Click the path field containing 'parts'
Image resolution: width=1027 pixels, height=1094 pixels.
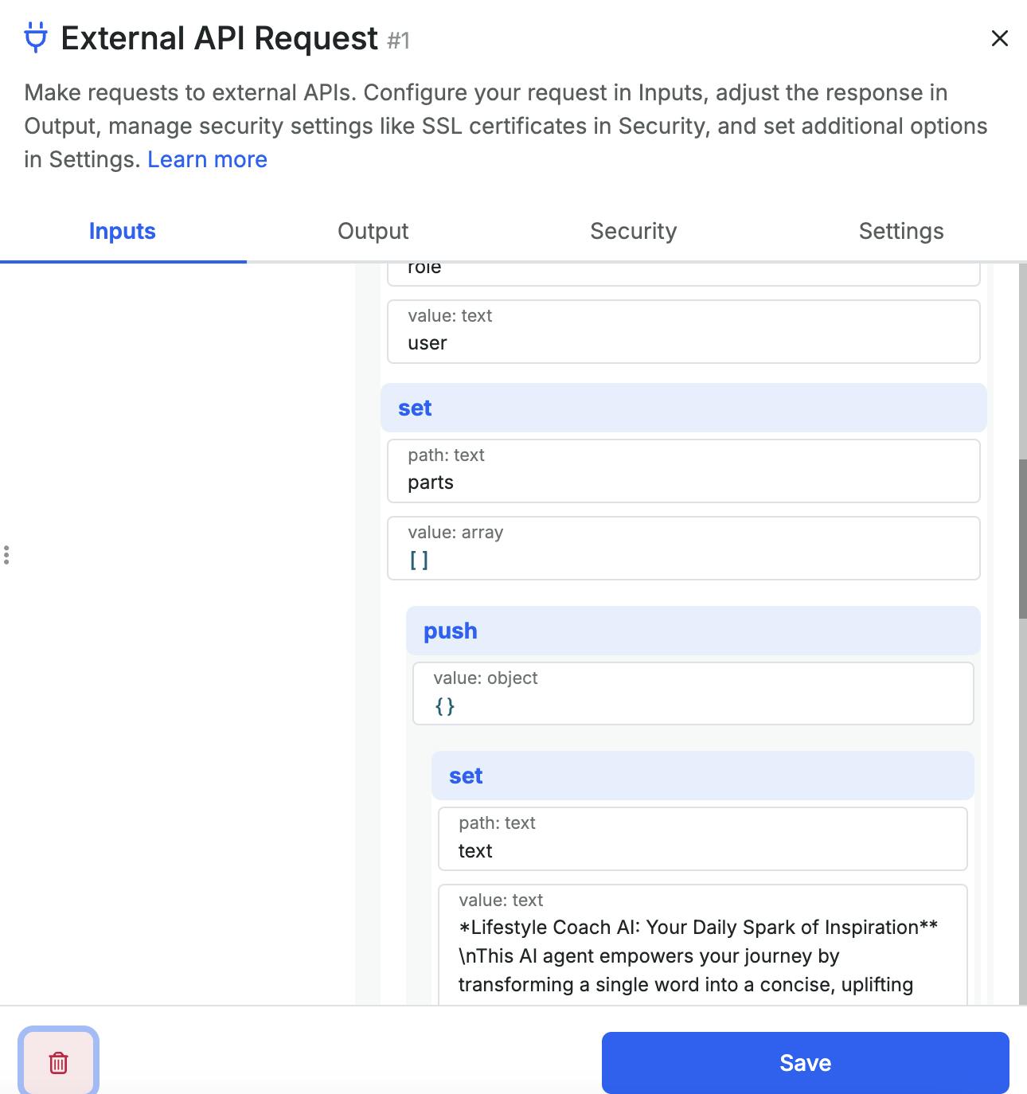(683, 471)
